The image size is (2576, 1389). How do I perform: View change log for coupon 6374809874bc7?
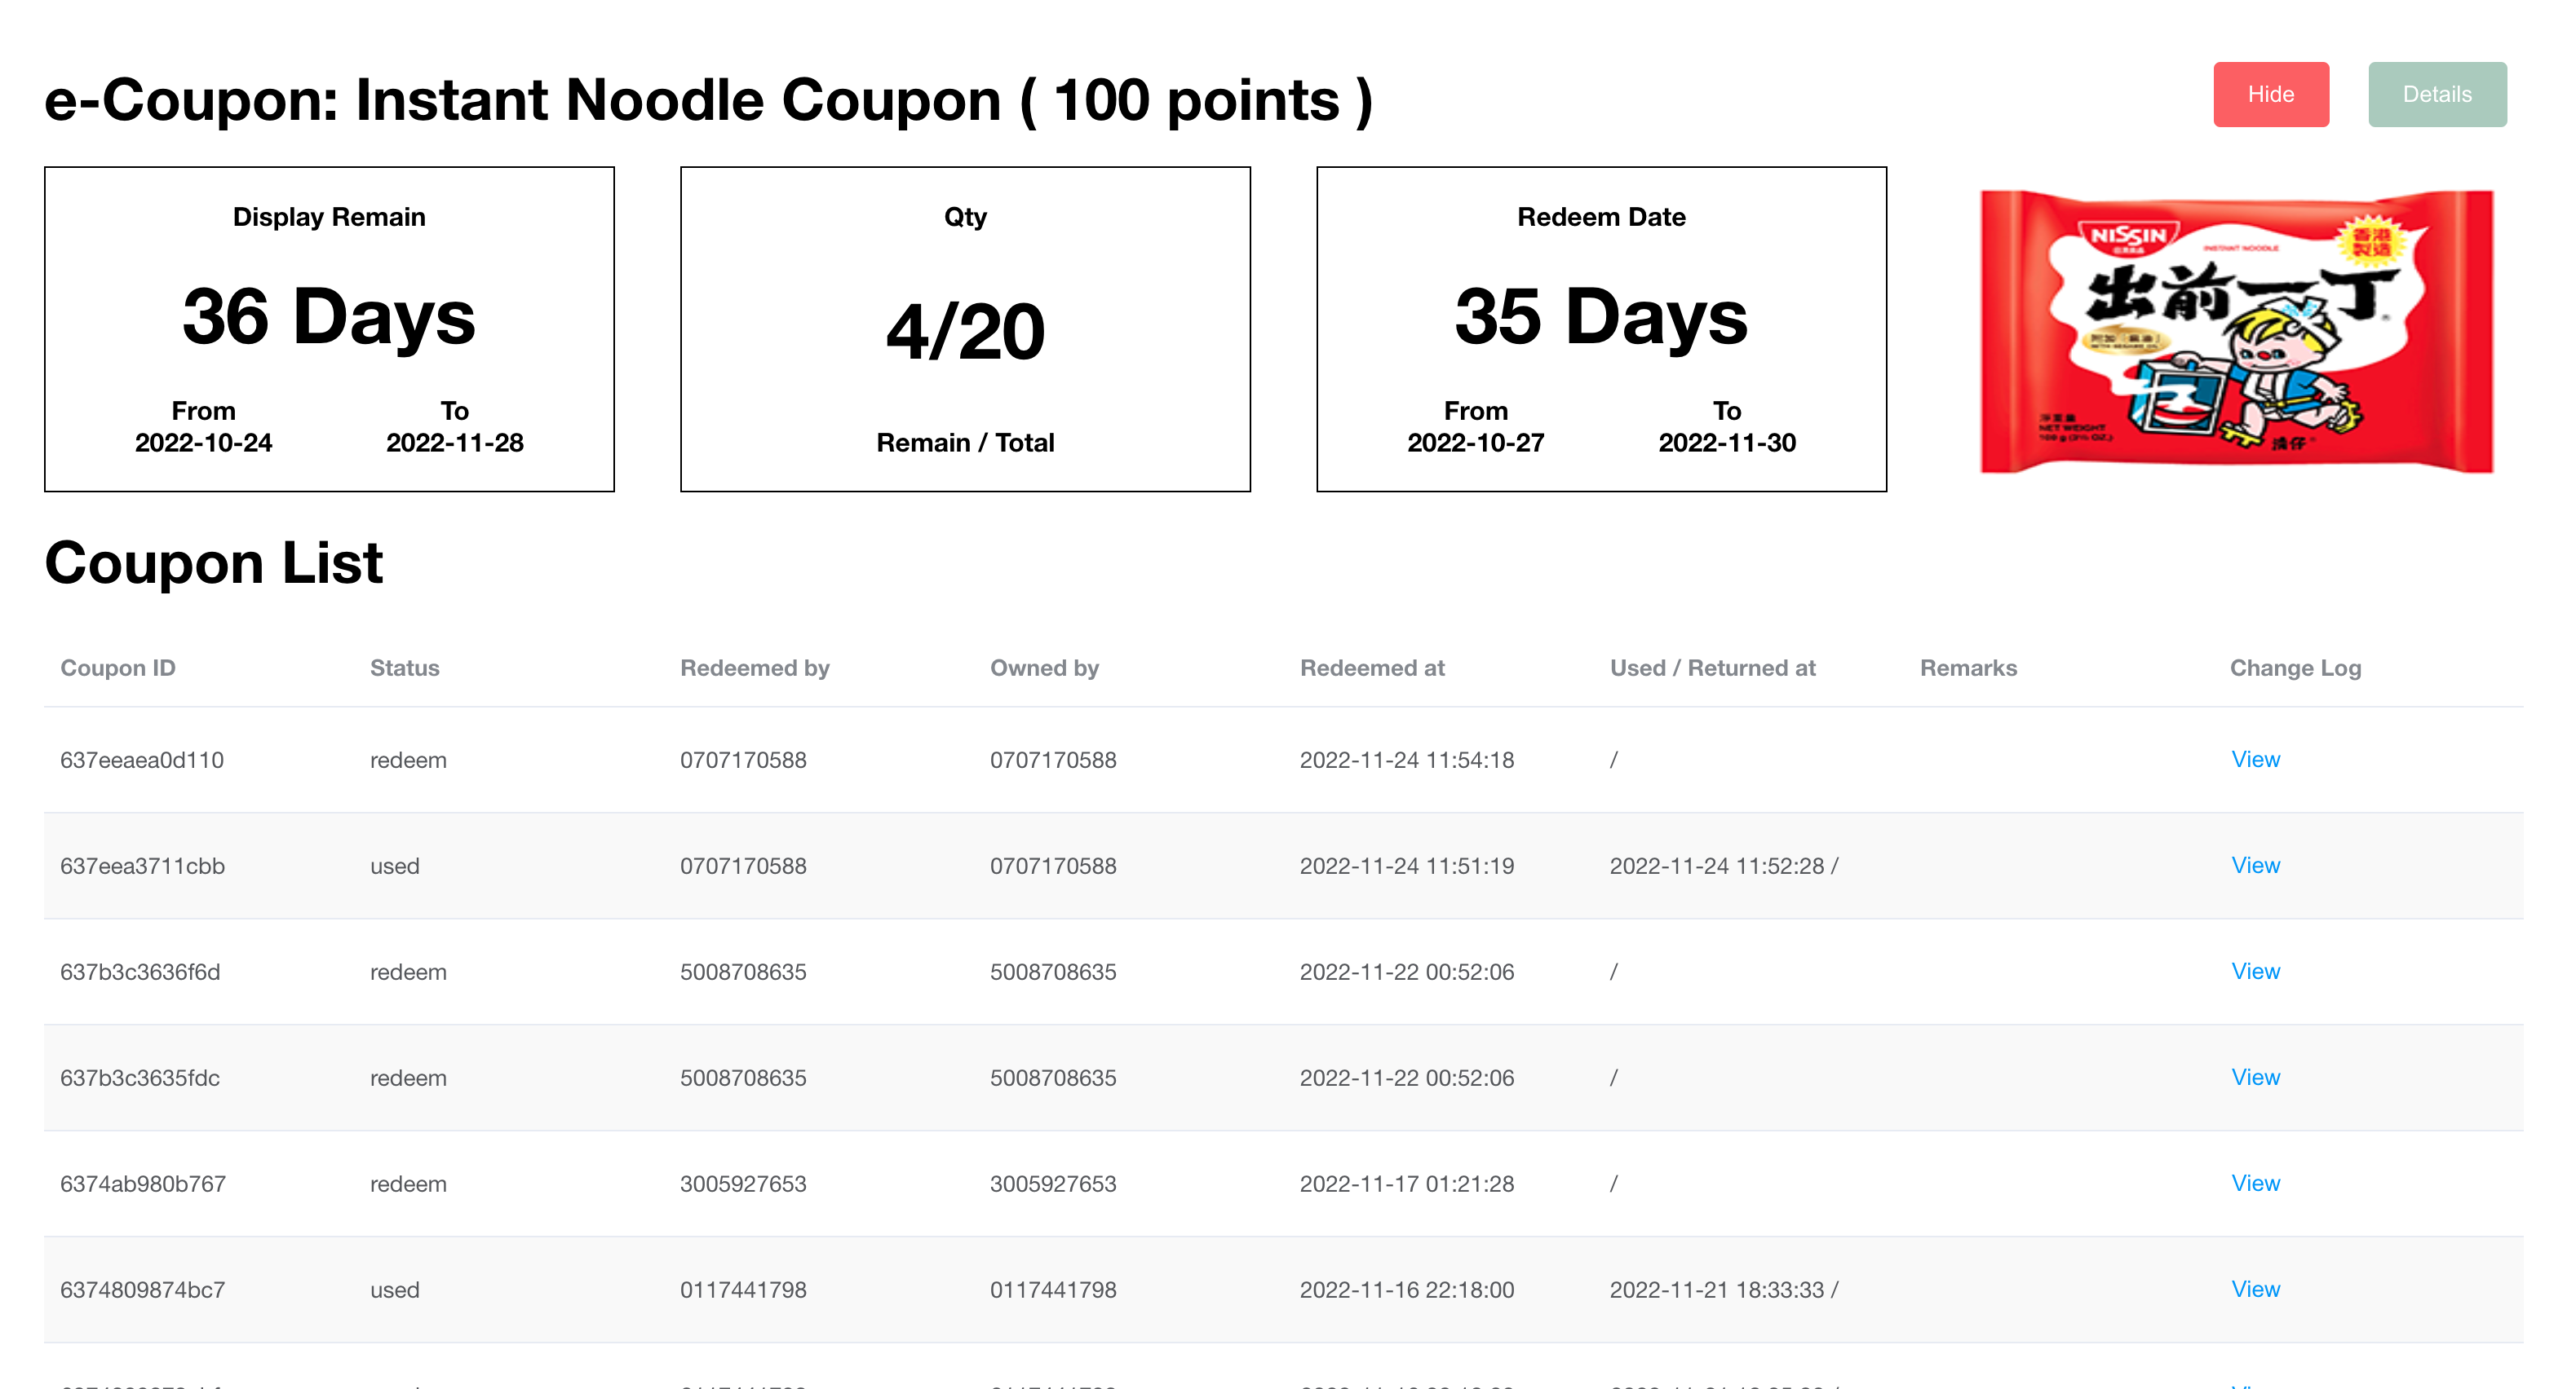tap(2255, 1289)
